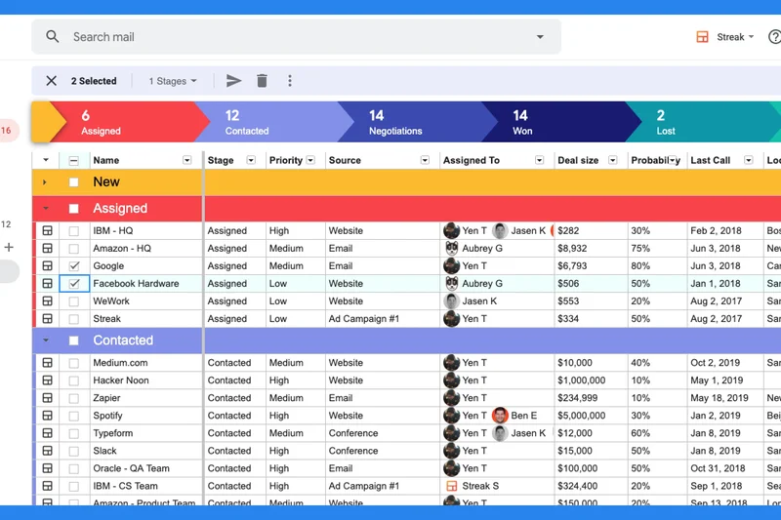Viewport: 781px width, 520px height.
Task: Open the Hacker Noon box name
Action: pyautogui.click(x=121, y=380)
